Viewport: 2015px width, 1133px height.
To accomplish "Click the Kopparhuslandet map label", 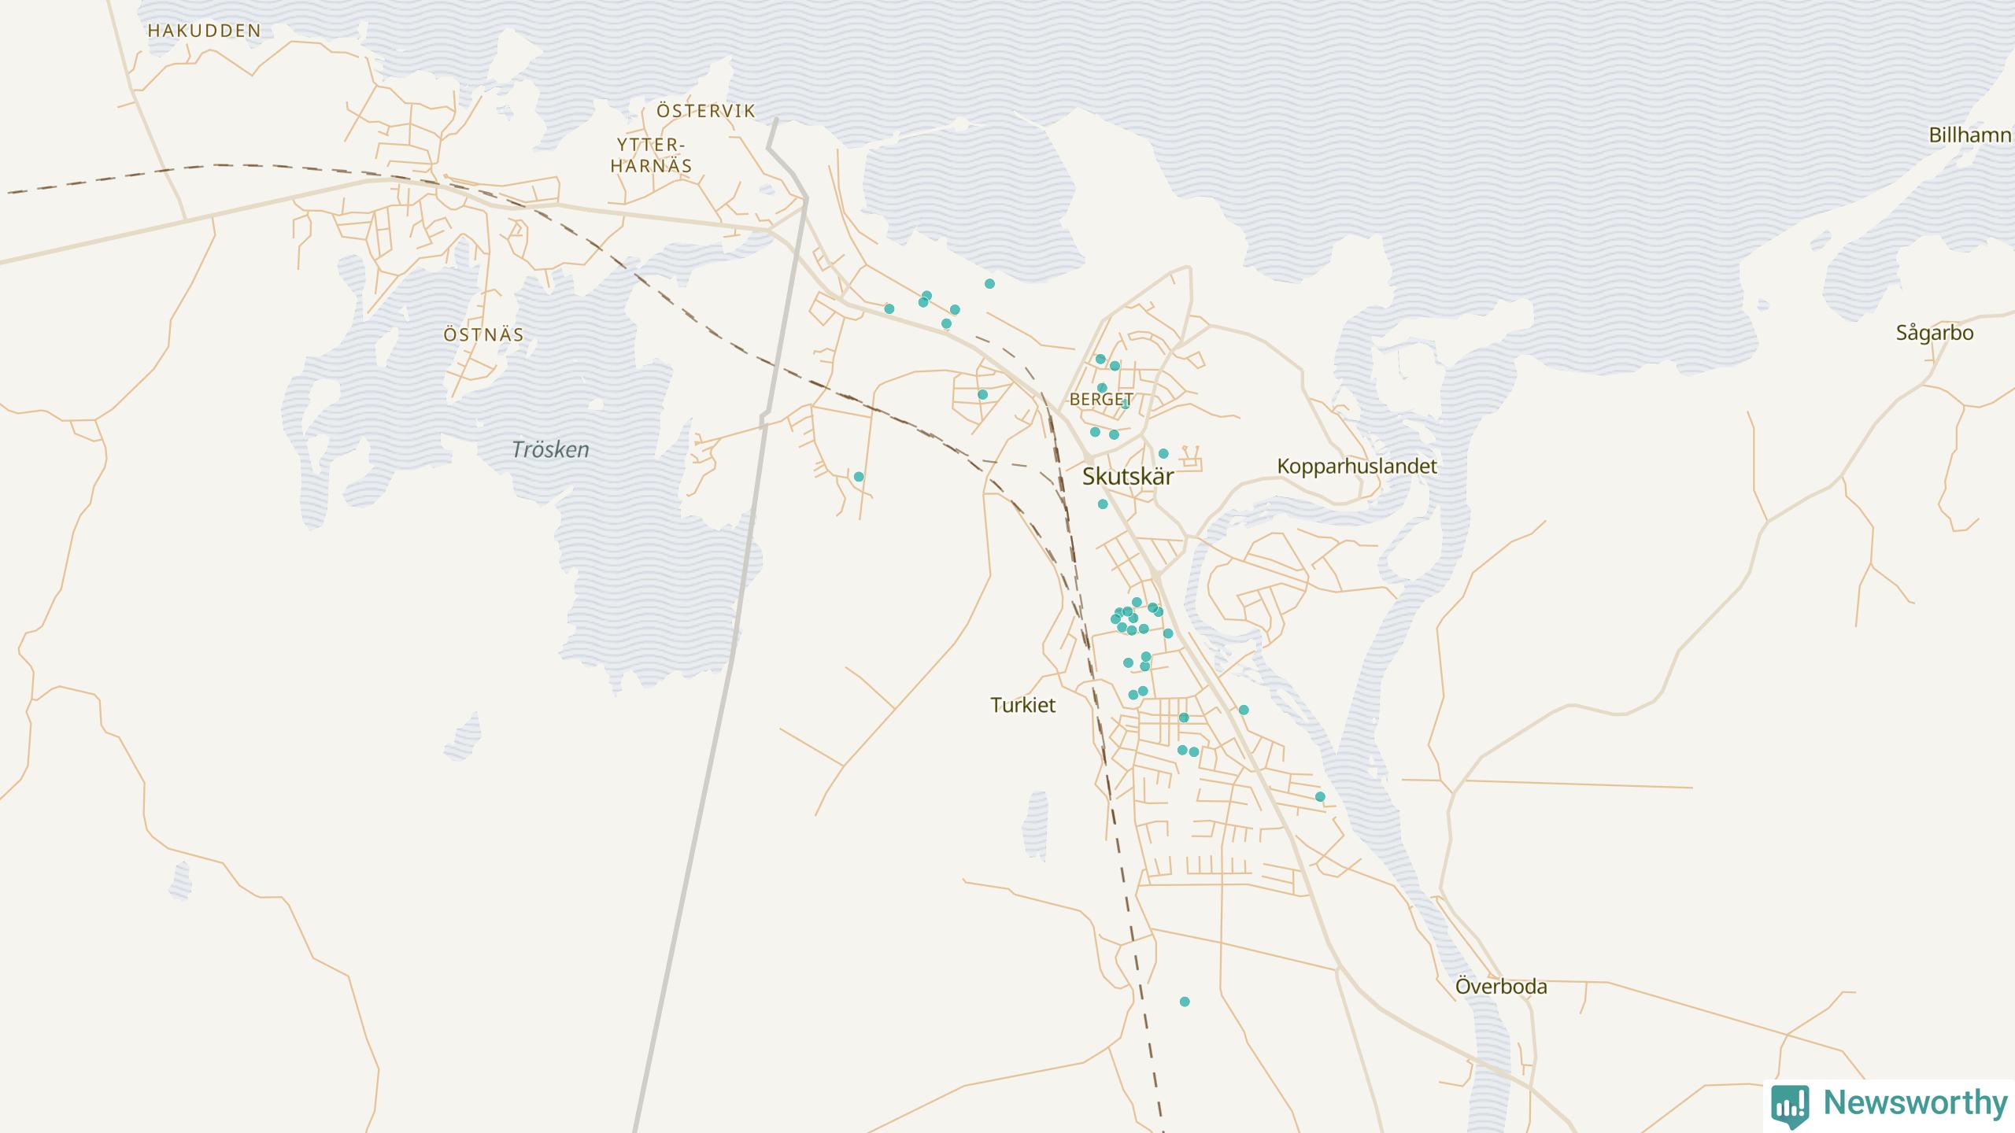I will tap(1356, 467).
